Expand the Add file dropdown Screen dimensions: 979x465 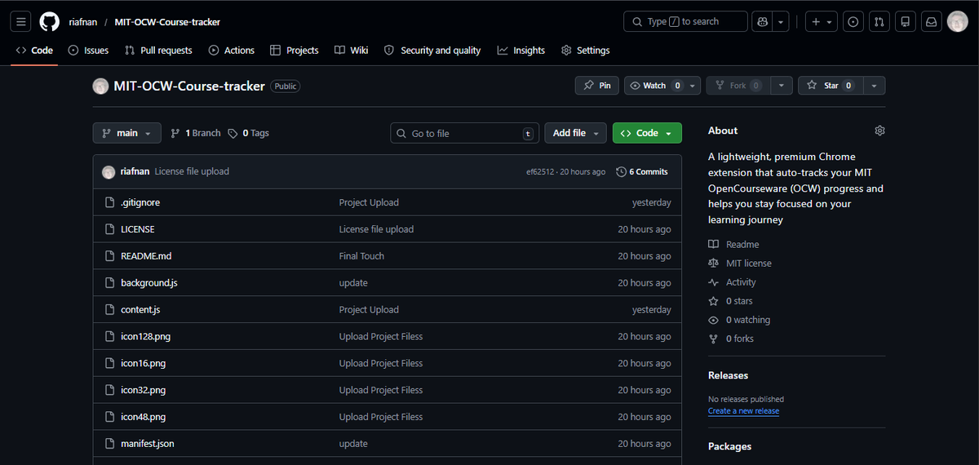coord(575,133)
